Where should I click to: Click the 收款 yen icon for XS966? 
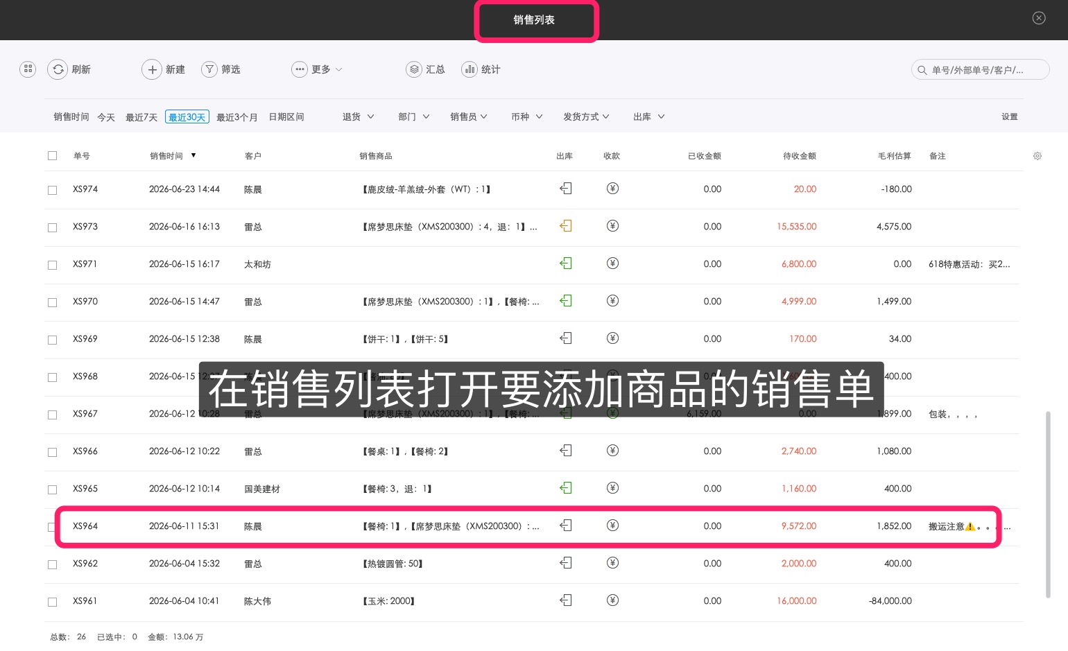pos(612,450)
